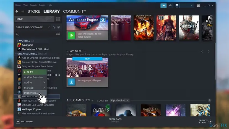This screenshot has height=129, width=229.
Task: Select Add to Favorites in context menu
Action: tap(35, 77)
